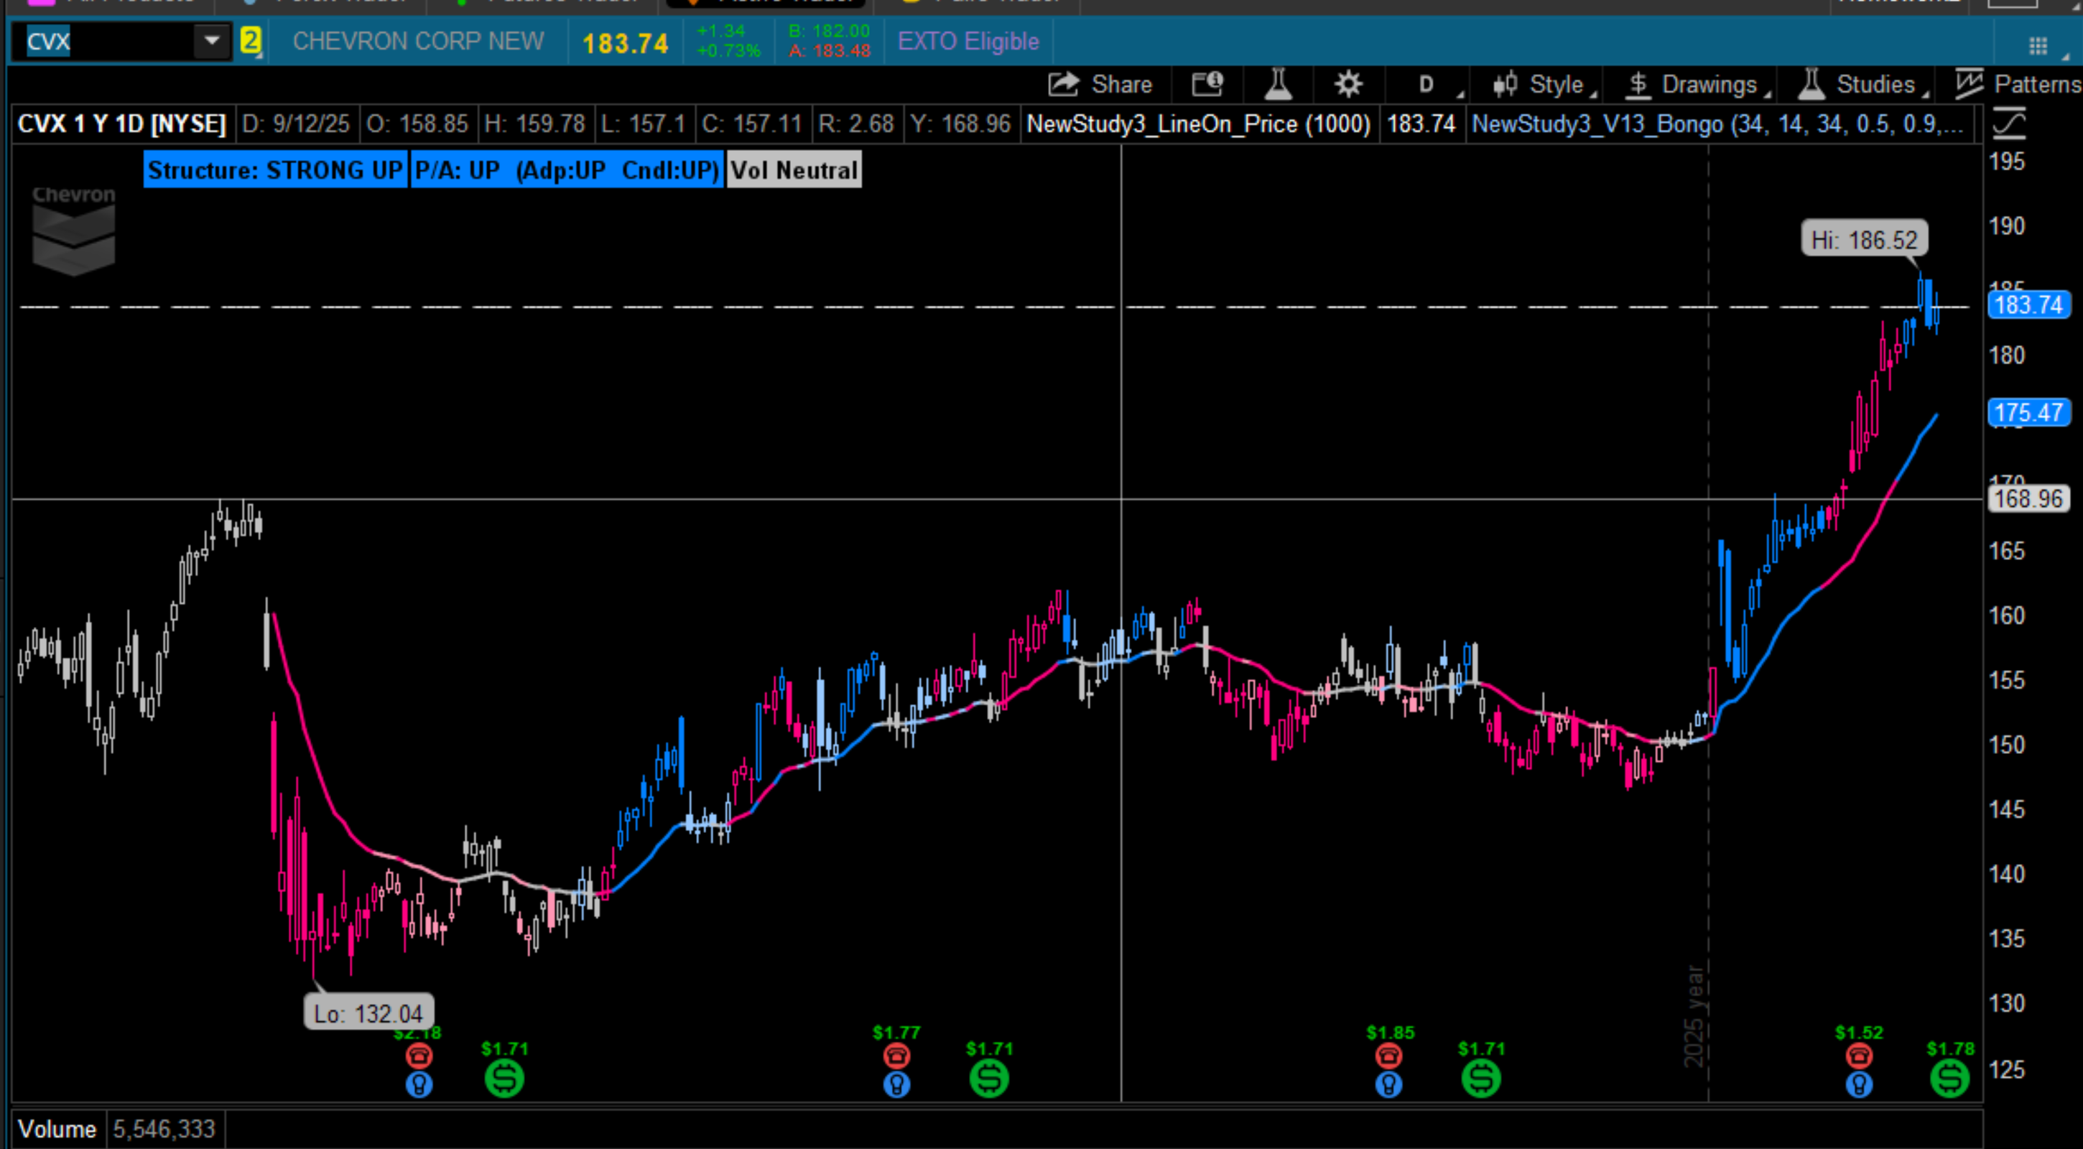
Task: Toggle the P/A: UP label
Action: tap(566, 171)
